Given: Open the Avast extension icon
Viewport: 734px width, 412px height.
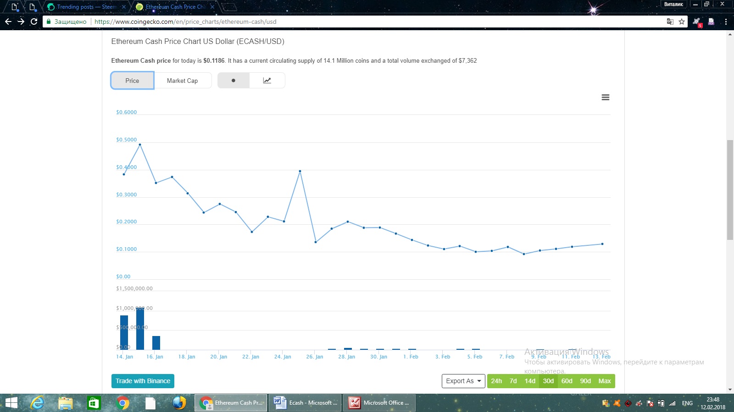Looking at the screenshot, I should click(697, 22).
